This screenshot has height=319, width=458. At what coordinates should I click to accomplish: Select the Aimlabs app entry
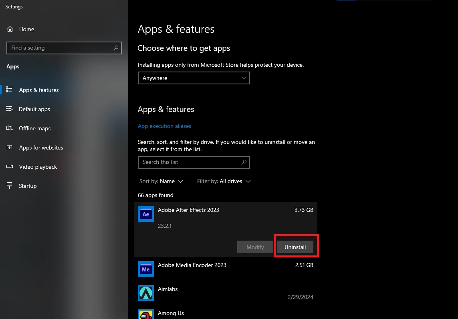(x=226, y=293)
